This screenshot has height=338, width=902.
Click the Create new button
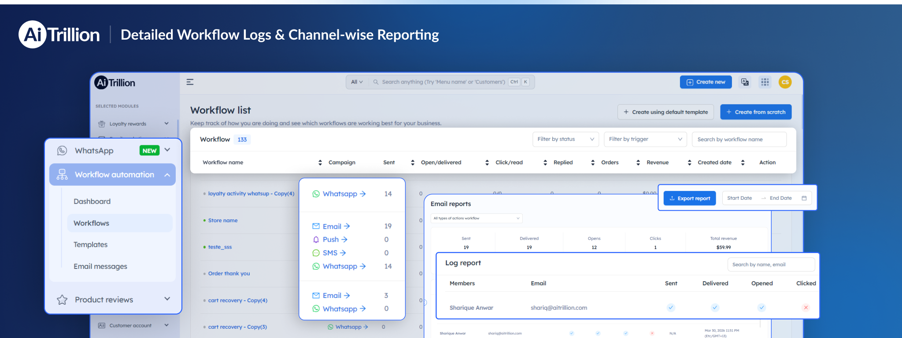click(706, 82)
